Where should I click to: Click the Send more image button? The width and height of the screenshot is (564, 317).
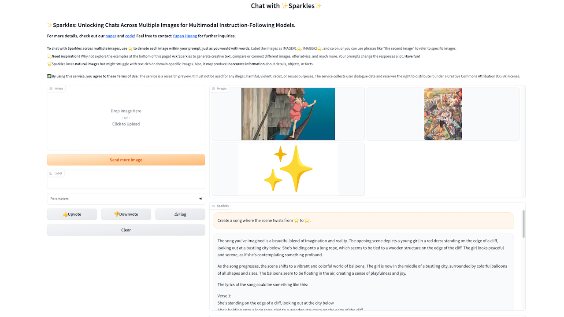(x=126, y=160)
